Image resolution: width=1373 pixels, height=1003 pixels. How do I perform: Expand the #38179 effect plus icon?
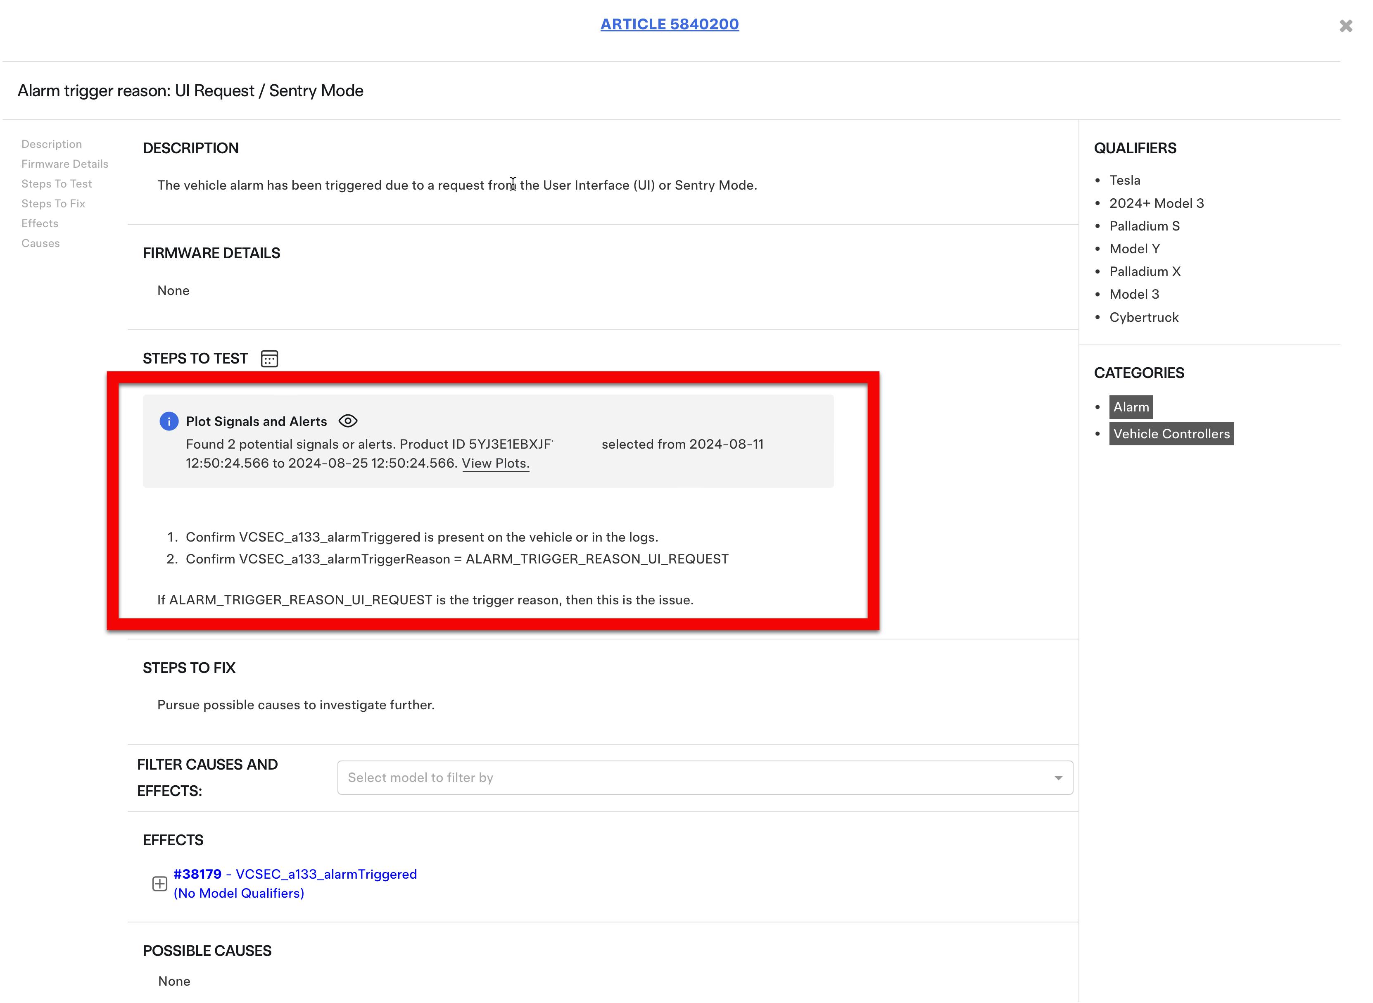[x=159, y=883]
